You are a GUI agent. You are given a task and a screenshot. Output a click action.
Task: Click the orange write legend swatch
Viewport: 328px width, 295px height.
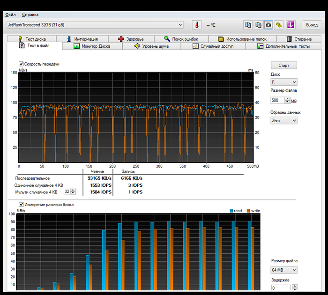pos(248,211)
